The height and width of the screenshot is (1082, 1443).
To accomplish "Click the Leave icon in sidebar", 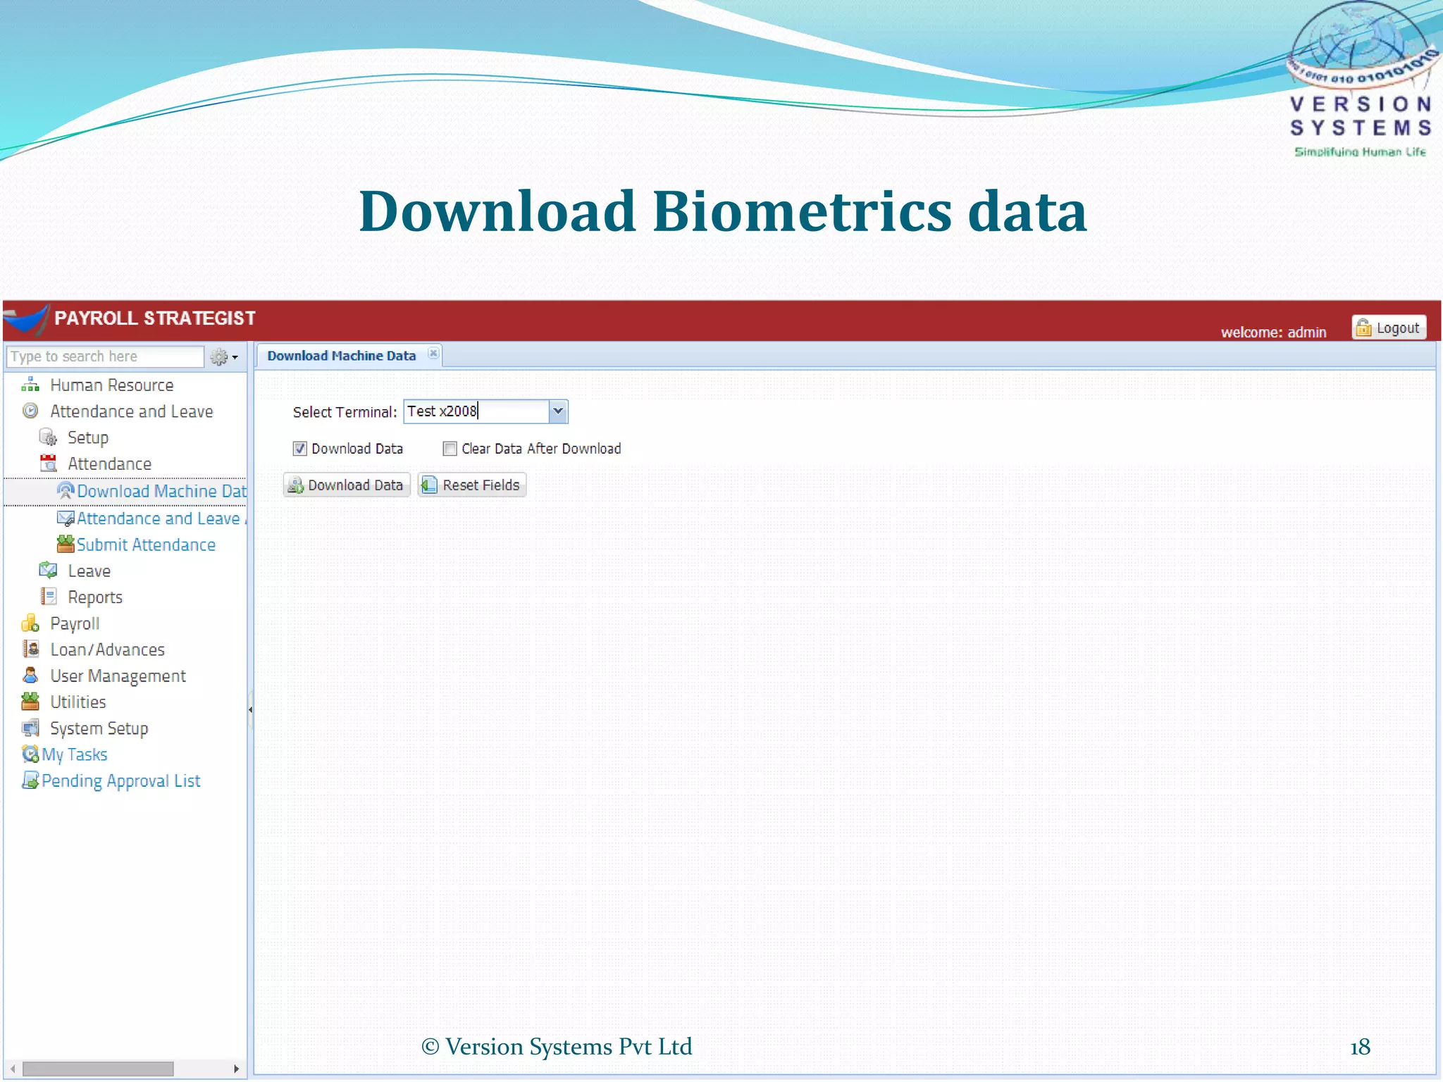I will [48, 571].
